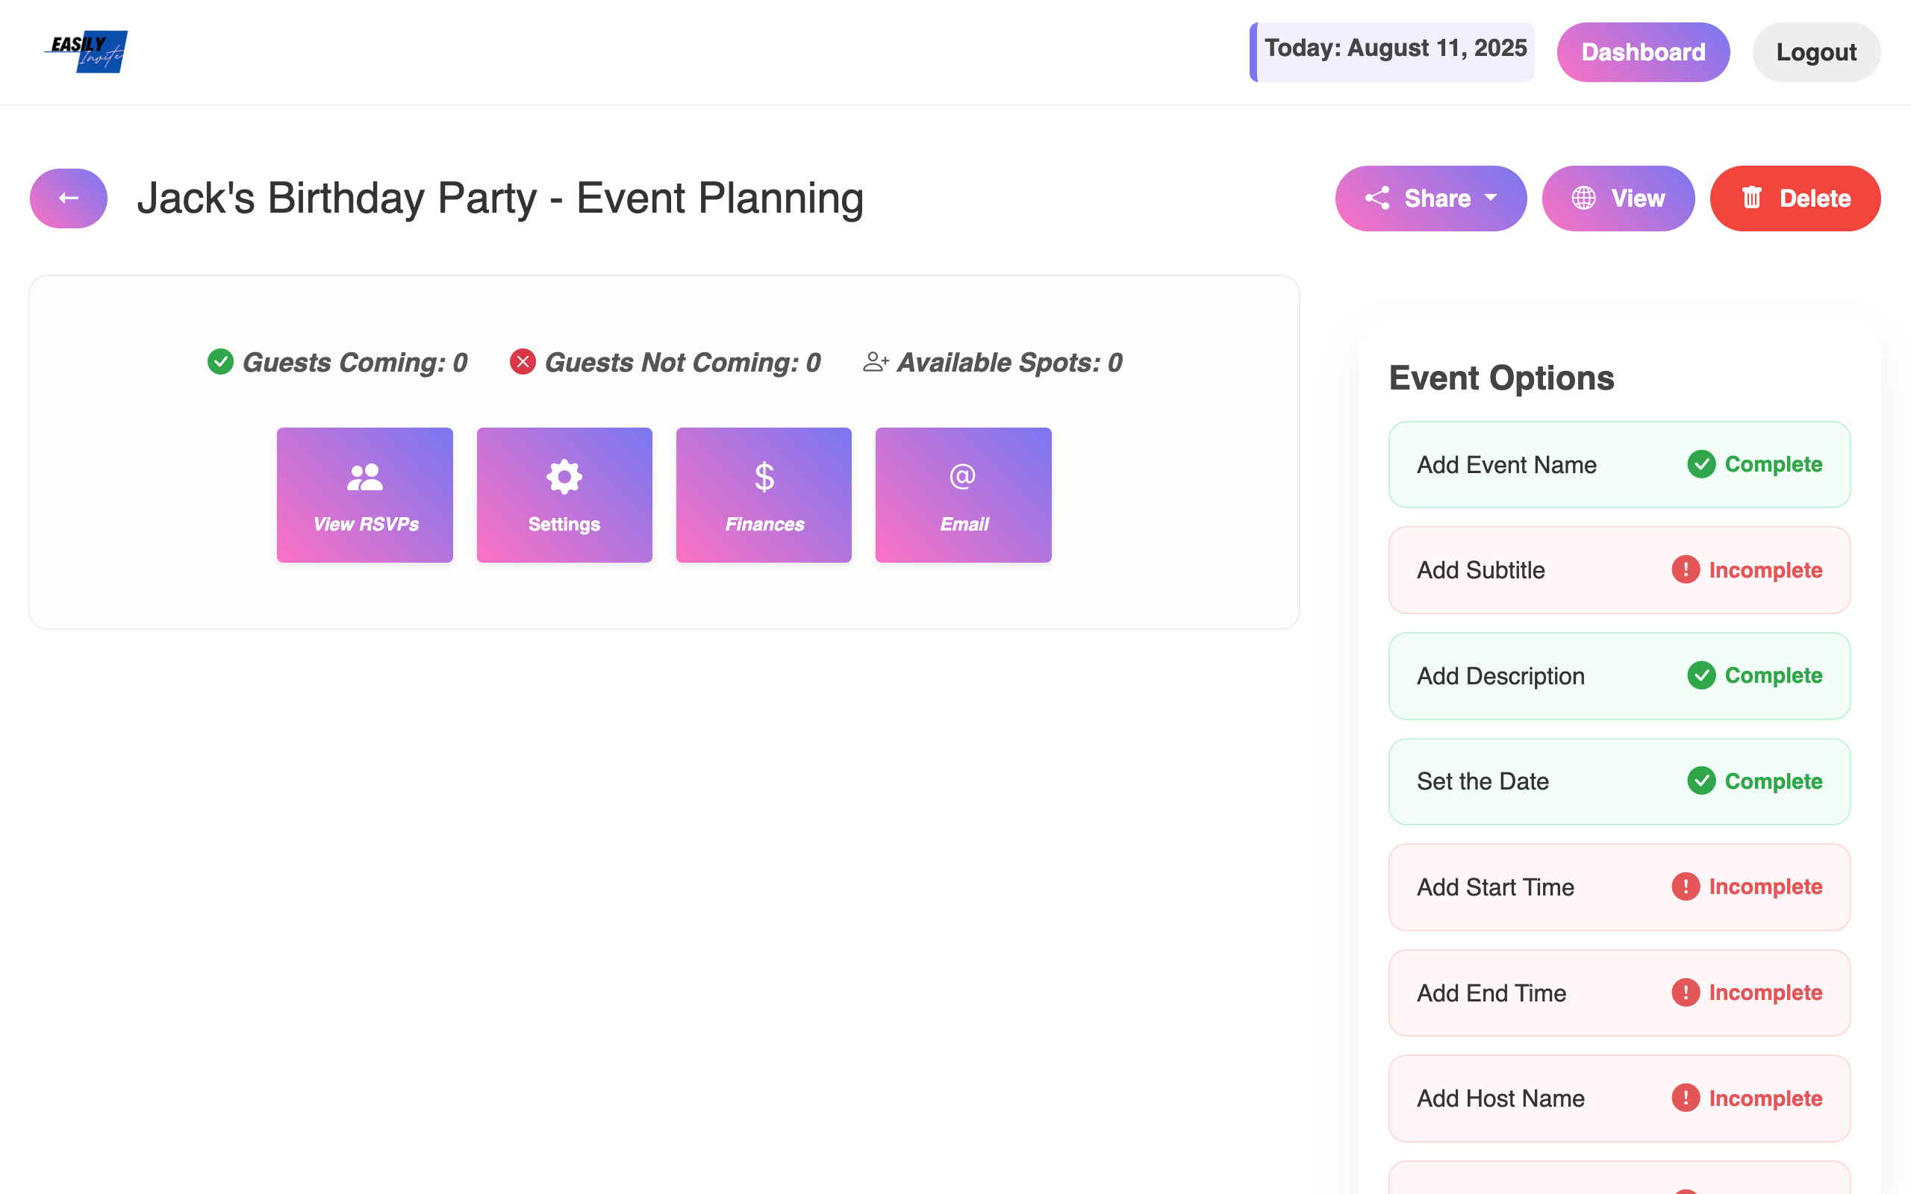This screenshot has width=1911, height=1194.
Task: Click the Incomplete alert icon for Add Start Time
Action: (x=1685, y=886)
